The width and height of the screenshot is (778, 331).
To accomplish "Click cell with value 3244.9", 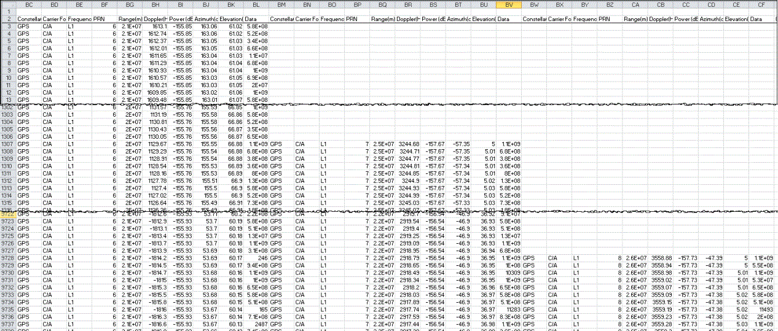I will pos(408,181).
